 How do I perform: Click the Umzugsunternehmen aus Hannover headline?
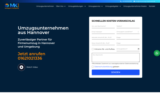pos(43,30)
